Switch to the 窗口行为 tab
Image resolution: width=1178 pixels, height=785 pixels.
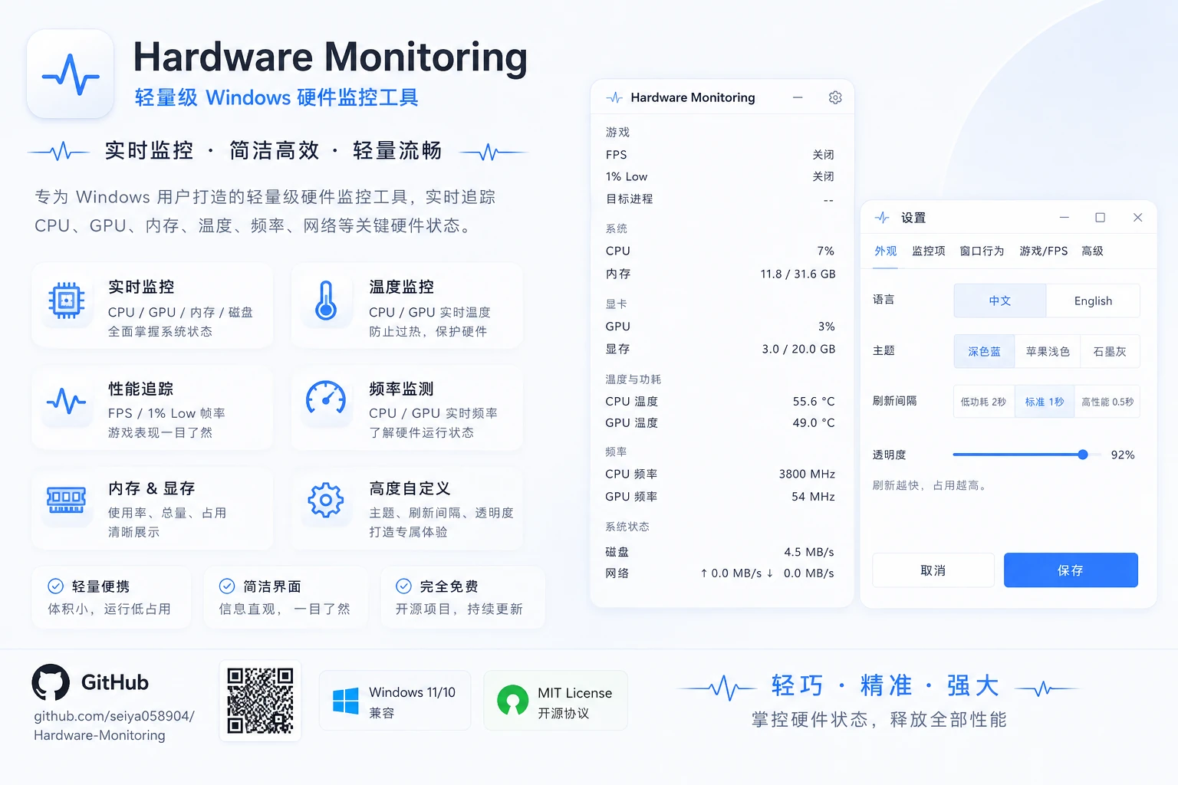point(982,251)
